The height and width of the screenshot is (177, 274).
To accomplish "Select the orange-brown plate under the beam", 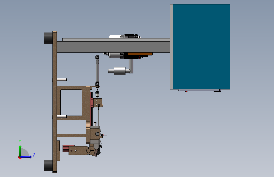I will [x=140, y=54].
